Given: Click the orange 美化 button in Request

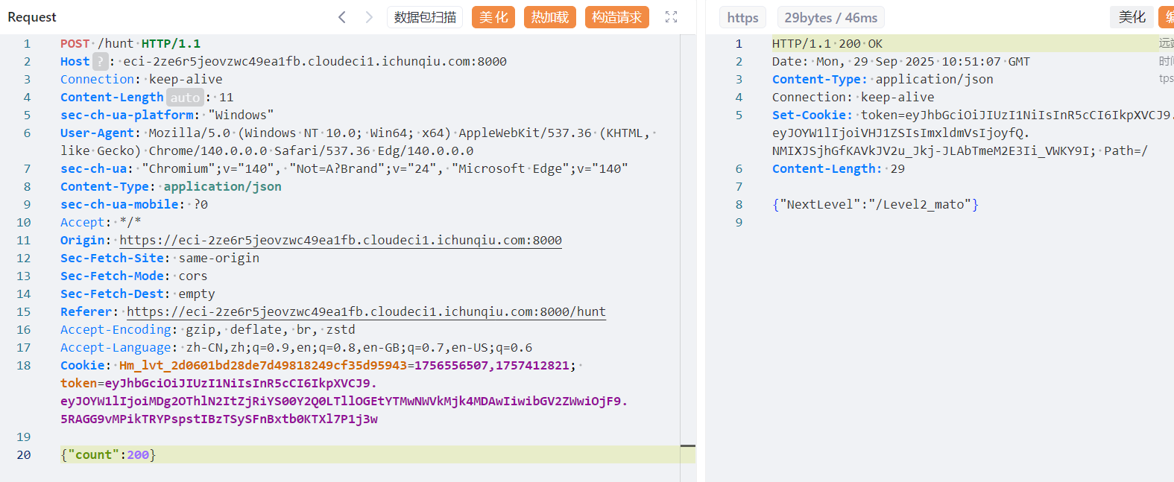Looking at the screenshot, I should pos(493,17).
